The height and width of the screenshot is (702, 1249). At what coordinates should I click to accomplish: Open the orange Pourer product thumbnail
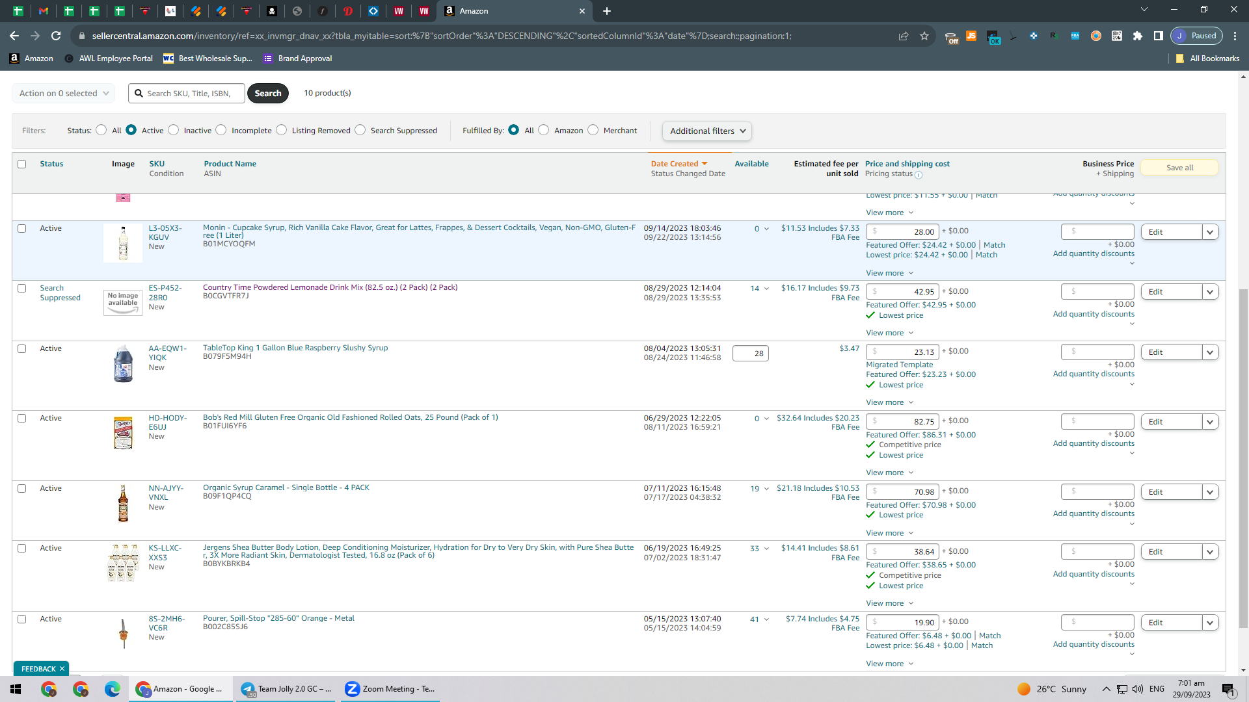coord(123,633)
